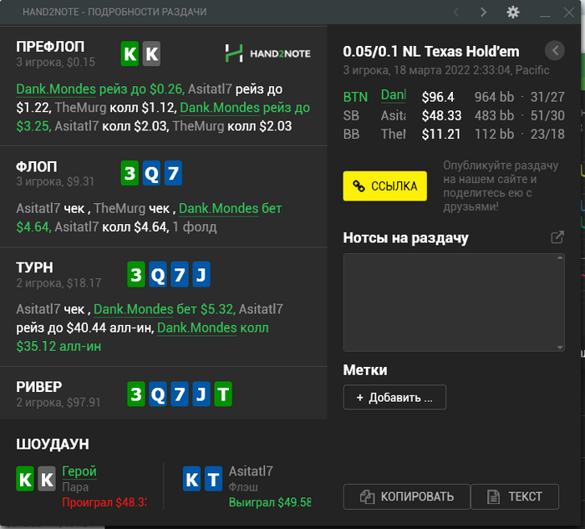The width and height of the screenshot is (585, 529).
Task: Click green K card of hero showdown
Action: coord(25,479)
